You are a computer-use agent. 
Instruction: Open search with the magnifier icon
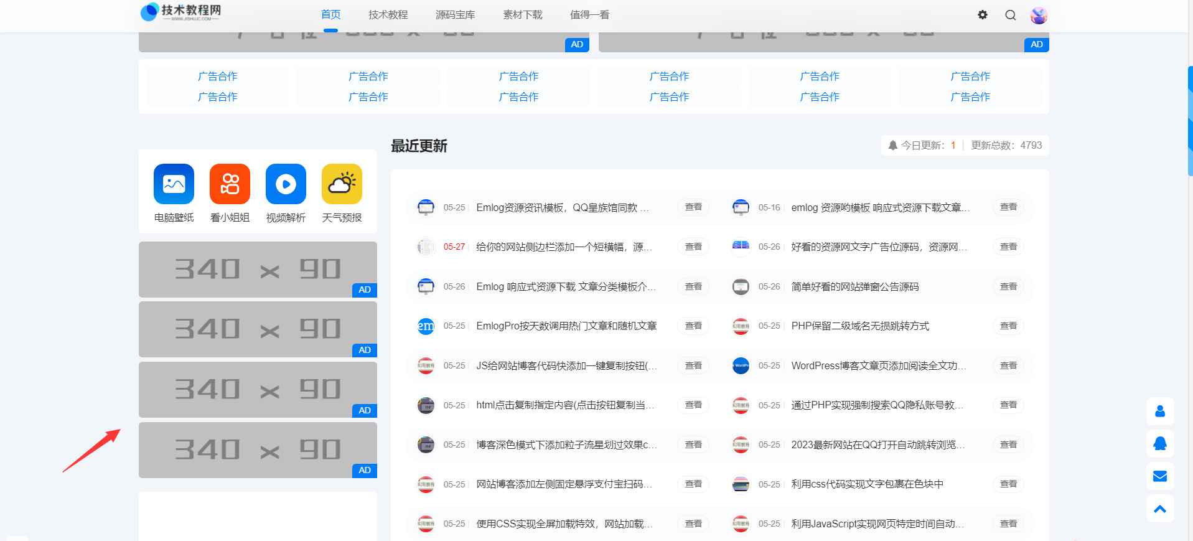1011,15
